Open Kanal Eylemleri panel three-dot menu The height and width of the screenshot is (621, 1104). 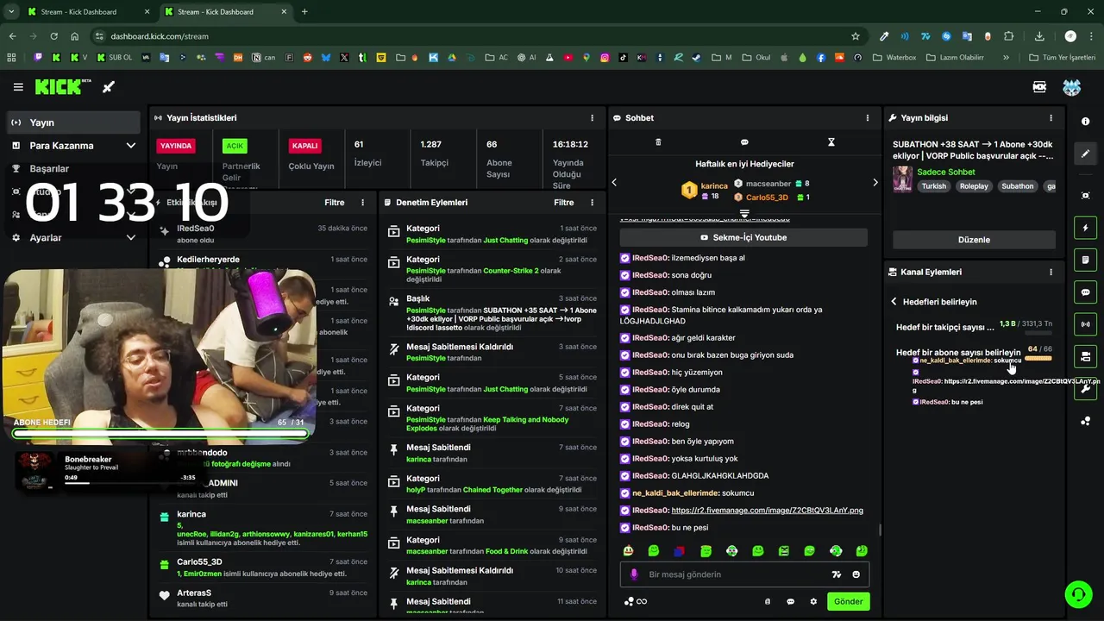1051,272
